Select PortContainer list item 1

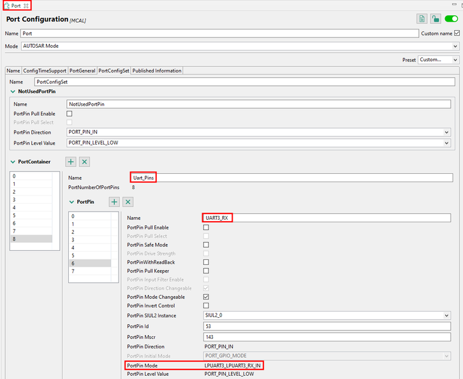coord(31,184)
